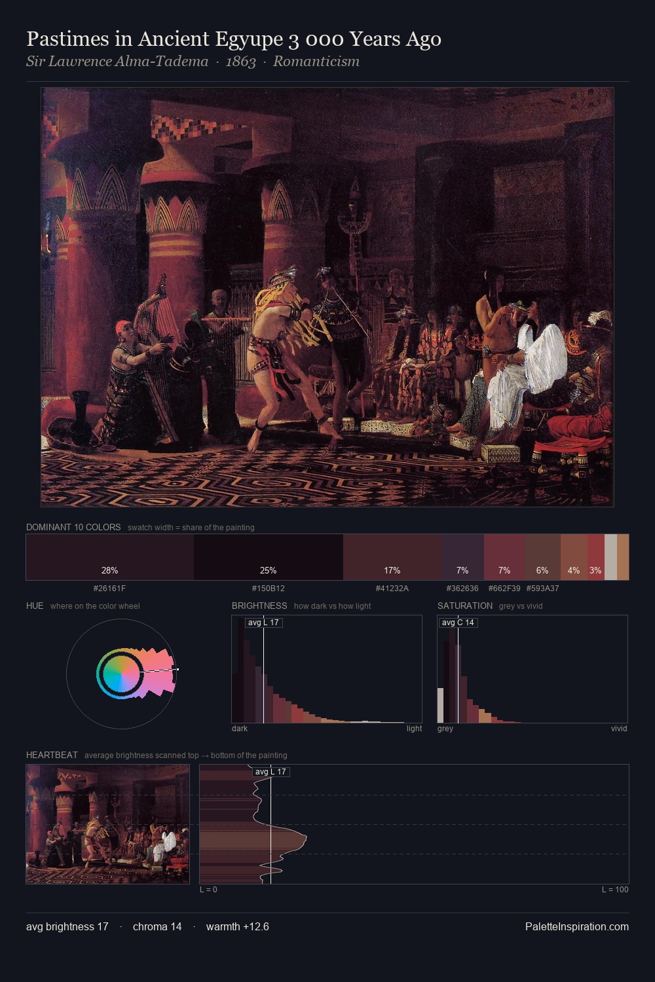Click 'avg L 17' label in brightness histogram
655x982 pixels.
[x=264, y=623]
